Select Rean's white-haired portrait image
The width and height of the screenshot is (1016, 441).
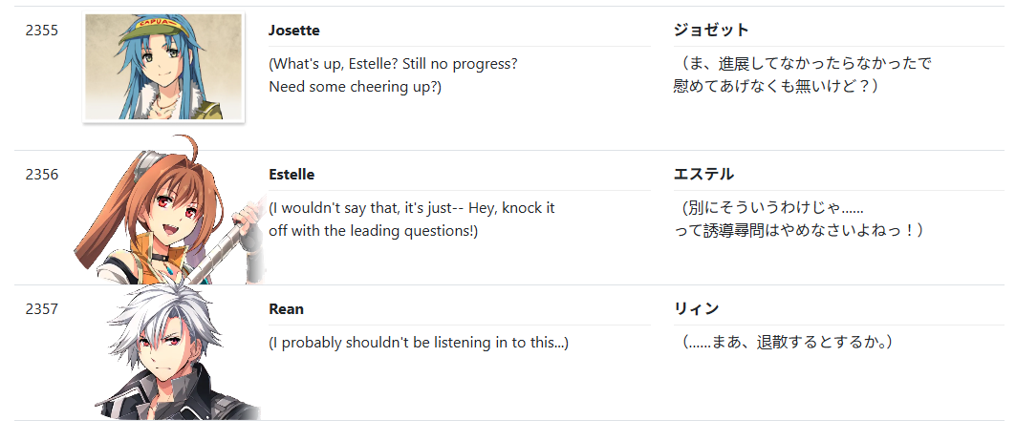point(177,353)
